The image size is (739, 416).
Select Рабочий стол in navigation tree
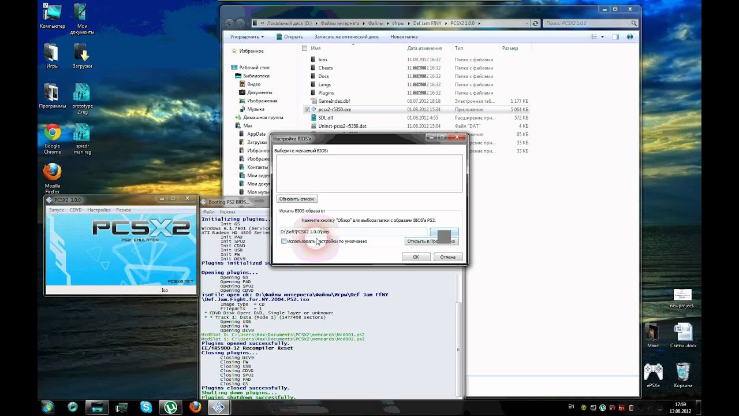pyautogui.click(x=254, y=68)
